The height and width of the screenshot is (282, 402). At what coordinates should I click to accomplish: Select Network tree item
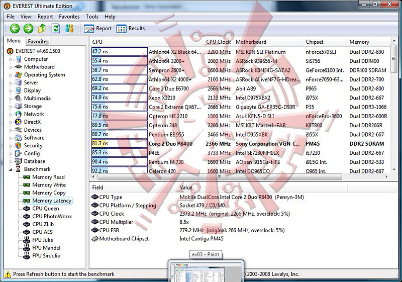tap(34, 114)
